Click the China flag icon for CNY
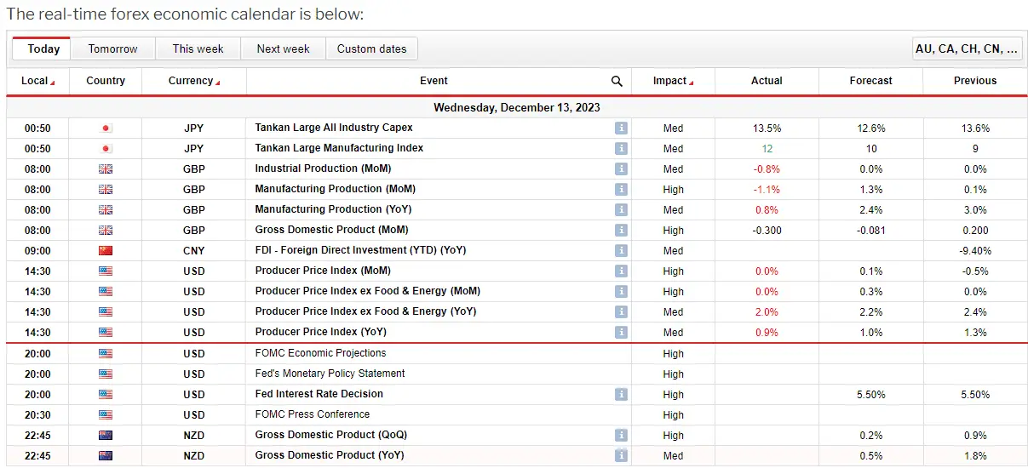Viewport: 1028px width, 468px height. pyautogui.click(x=106, y=251)
